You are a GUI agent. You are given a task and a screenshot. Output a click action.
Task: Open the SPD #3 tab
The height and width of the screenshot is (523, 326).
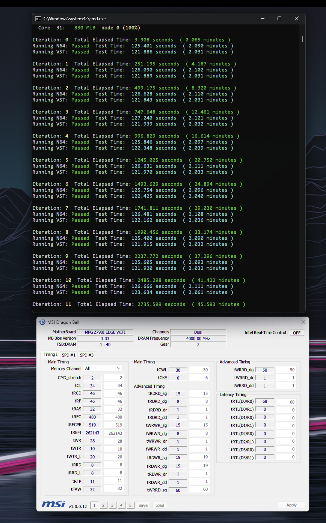click(87, 355)
